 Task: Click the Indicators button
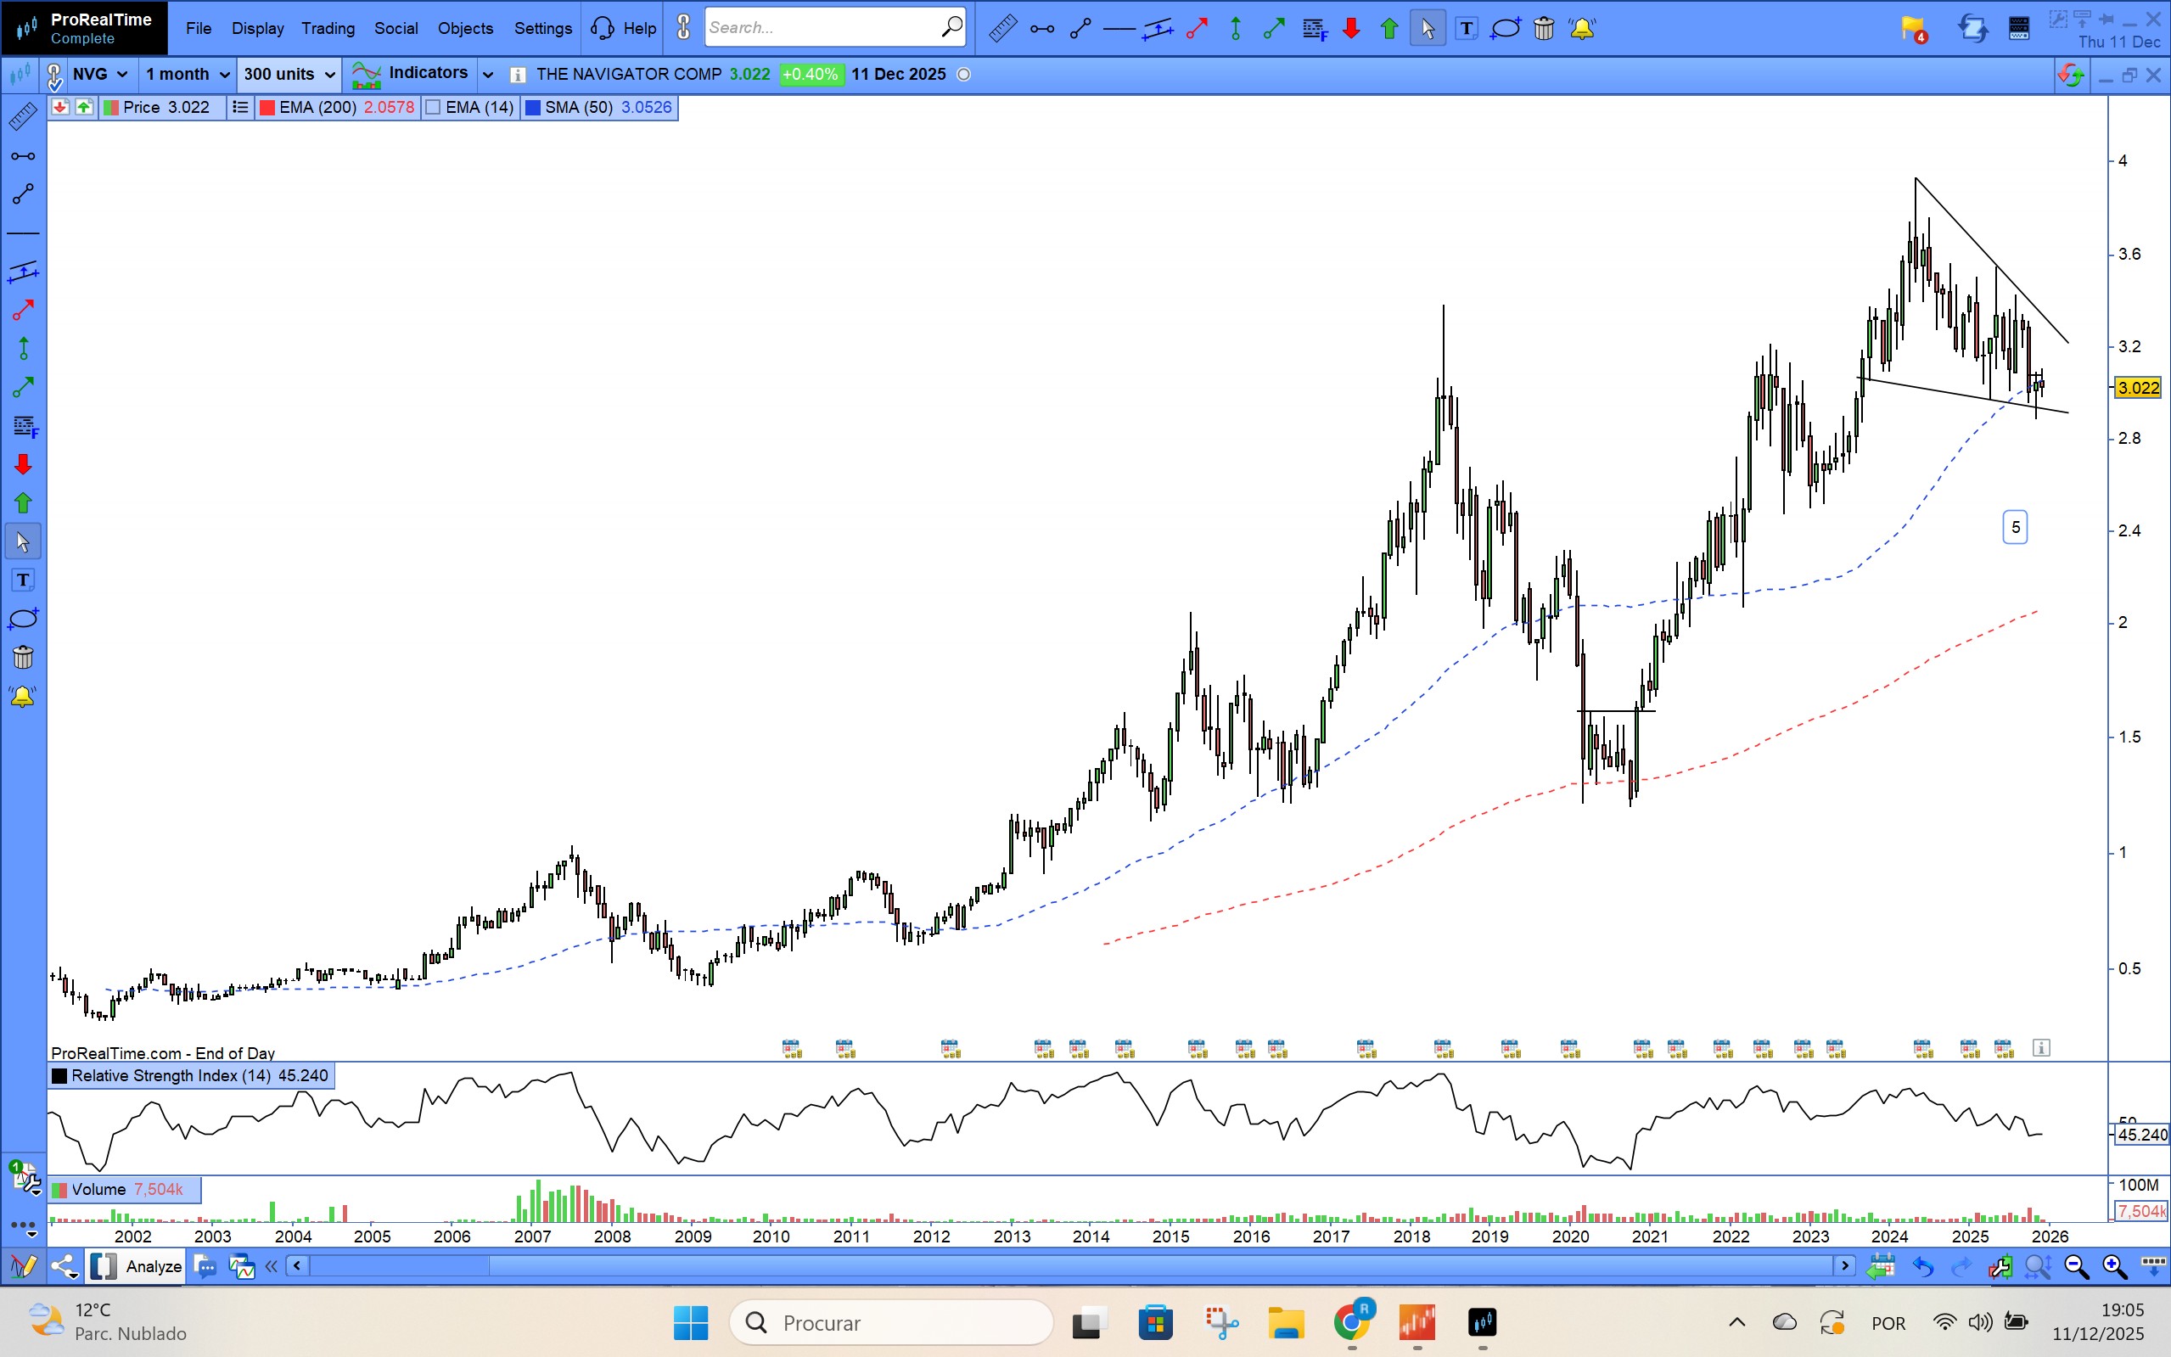point(427,74)
